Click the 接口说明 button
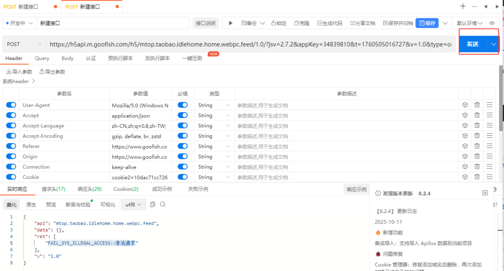 click(205, 23)
